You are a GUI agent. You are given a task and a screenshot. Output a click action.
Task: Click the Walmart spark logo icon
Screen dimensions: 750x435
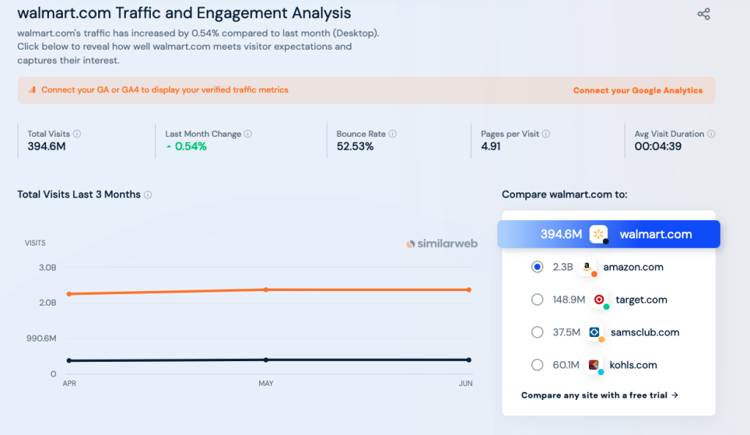[x=598, y=234]
